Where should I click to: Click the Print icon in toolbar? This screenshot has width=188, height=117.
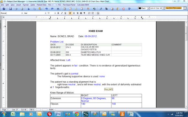click(16, 9)
